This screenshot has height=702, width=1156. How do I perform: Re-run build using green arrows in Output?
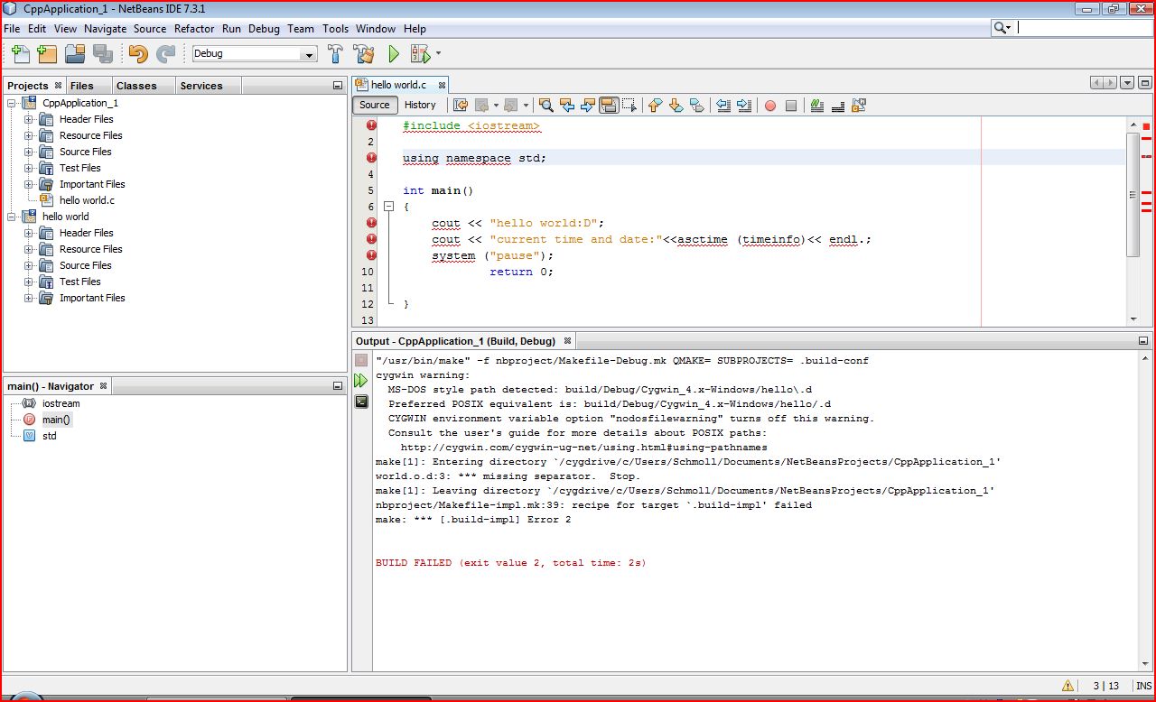(361, 381)
